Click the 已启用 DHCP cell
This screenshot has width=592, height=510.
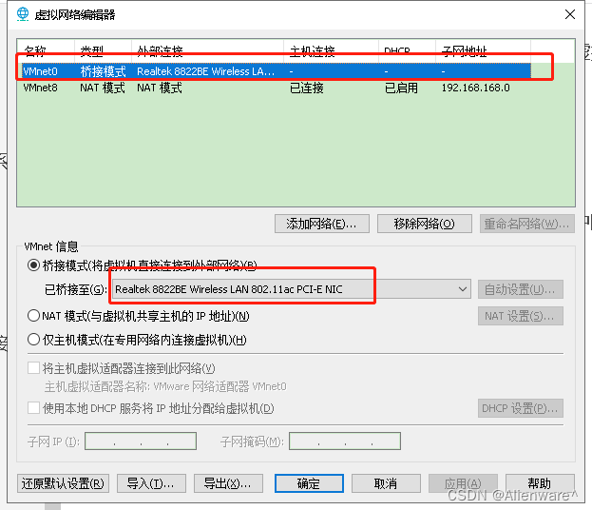pos(401,88)
